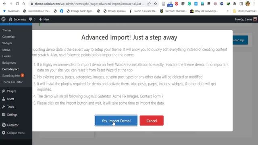Open the Plugins menu
This screenshot has height=145, width=258.
9,91
